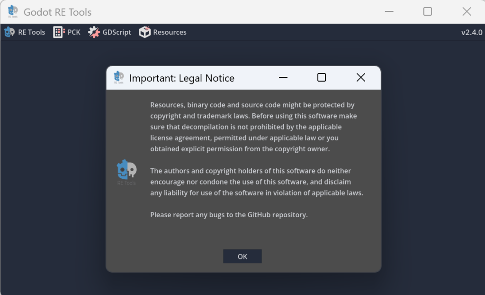The width and height of the screenshot is (485, 295).
Task: Click the RE Tools logo inside the dialog
Action: [x=126, y=172]
